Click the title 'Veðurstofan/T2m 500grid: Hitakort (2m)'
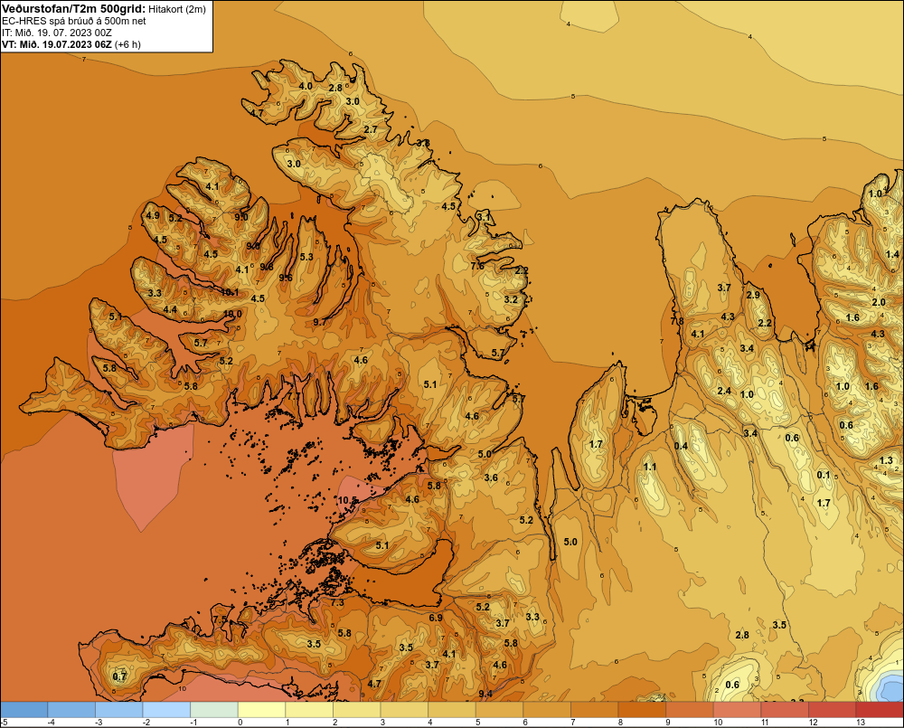This screenshot has height=728, width=904. (104, 9)
